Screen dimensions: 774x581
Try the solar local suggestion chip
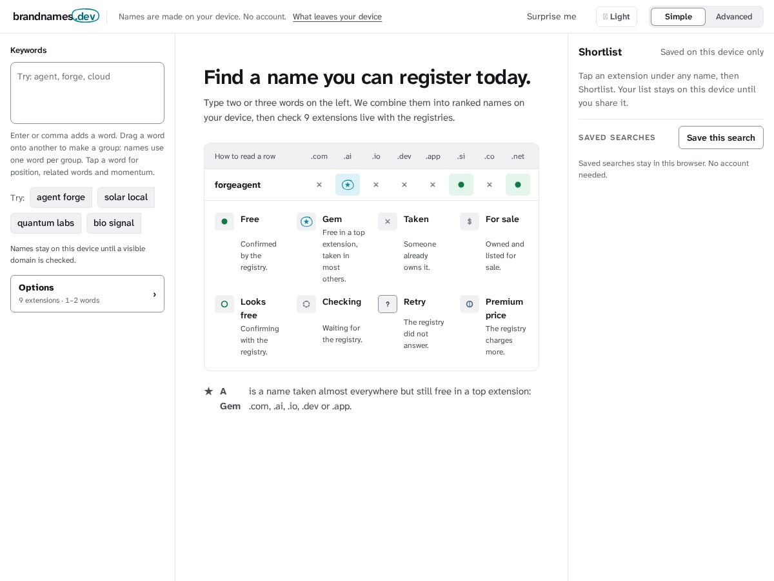126,198
